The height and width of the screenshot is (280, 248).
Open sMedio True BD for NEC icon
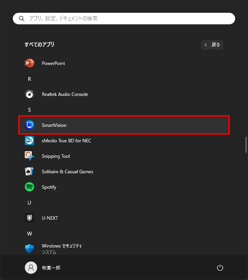coord(29,140)
